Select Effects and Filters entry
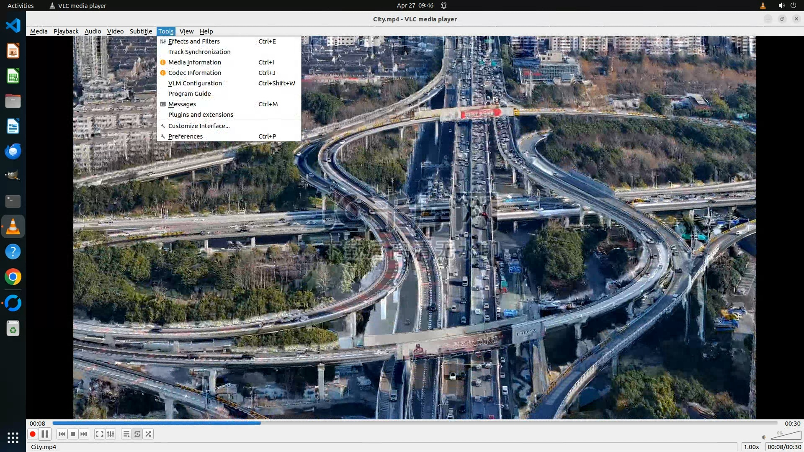Viewport: 804px width, 452px height. pyautogui.click(x=194, y=41)
